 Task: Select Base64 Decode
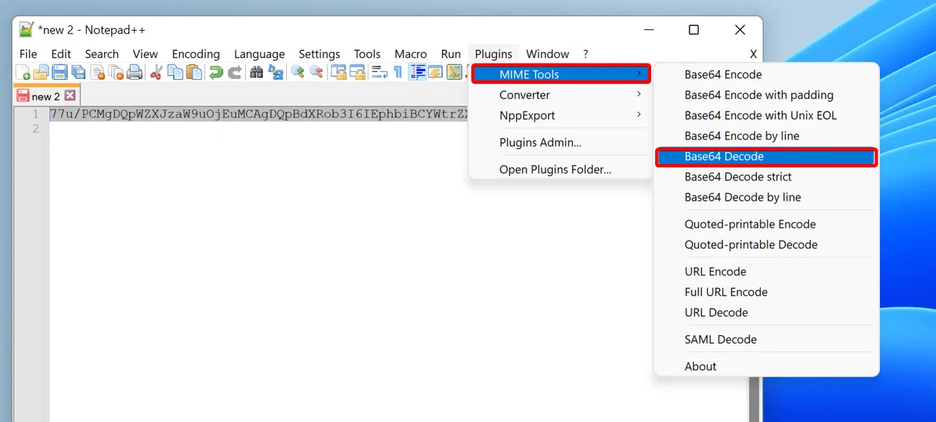[766, 156]
